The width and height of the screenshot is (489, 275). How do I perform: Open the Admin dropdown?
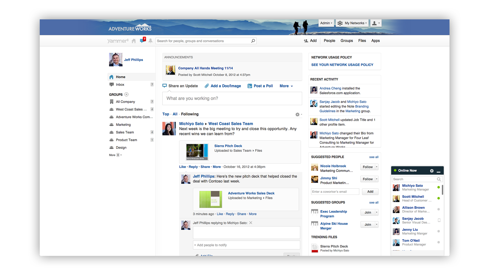(x=326, y=23)
